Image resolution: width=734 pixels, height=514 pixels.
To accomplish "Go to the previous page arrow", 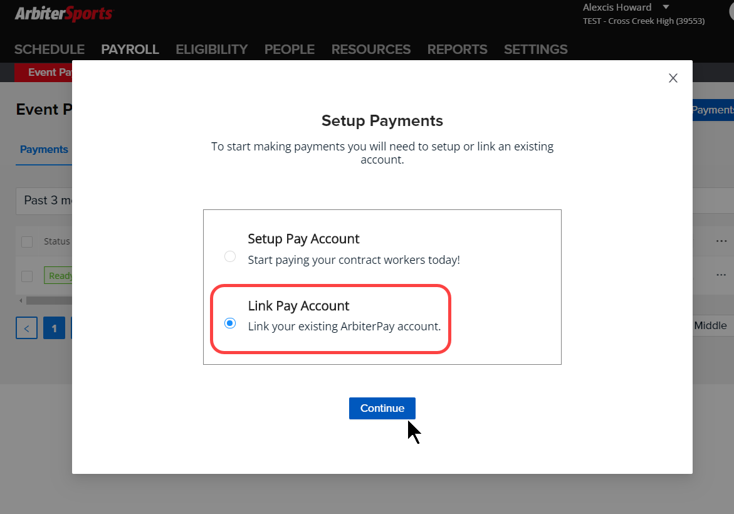I will coord(27,328).
